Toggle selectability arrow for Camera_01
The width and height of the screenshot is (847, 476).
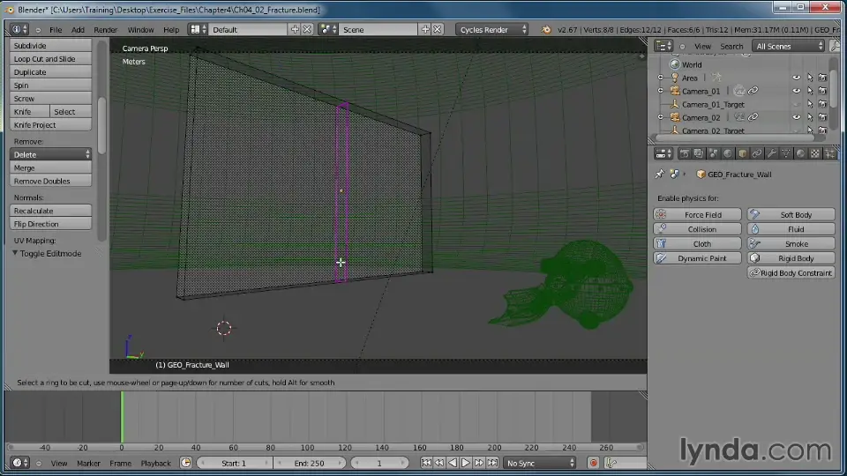pyautogui.click(x=810, y=91)
